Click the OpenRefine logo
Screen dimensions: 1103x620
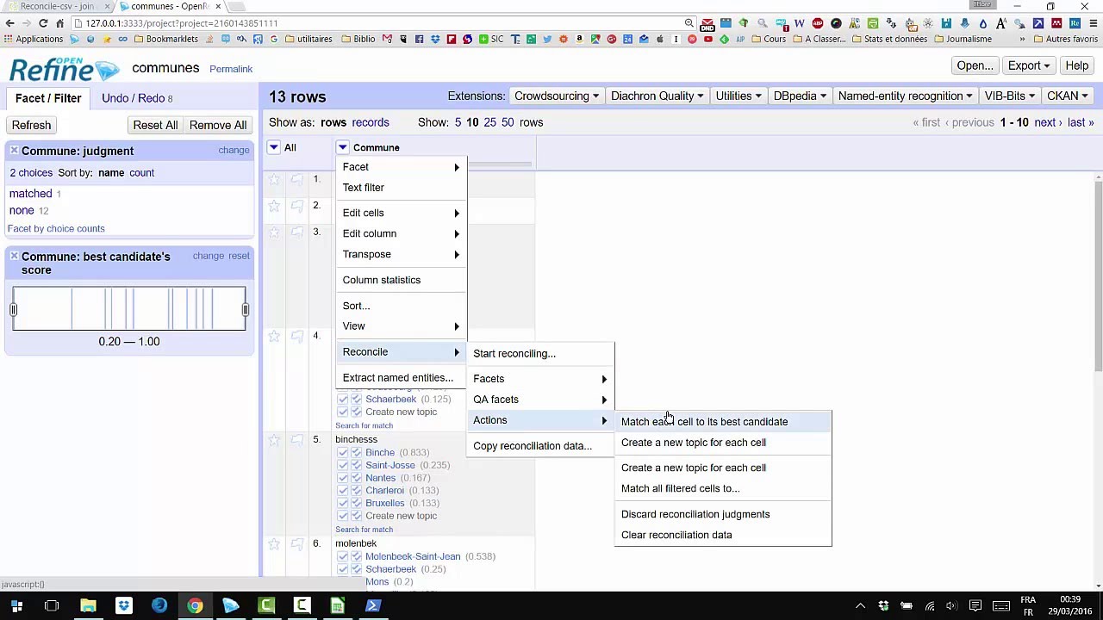click(x=64, y=69)
